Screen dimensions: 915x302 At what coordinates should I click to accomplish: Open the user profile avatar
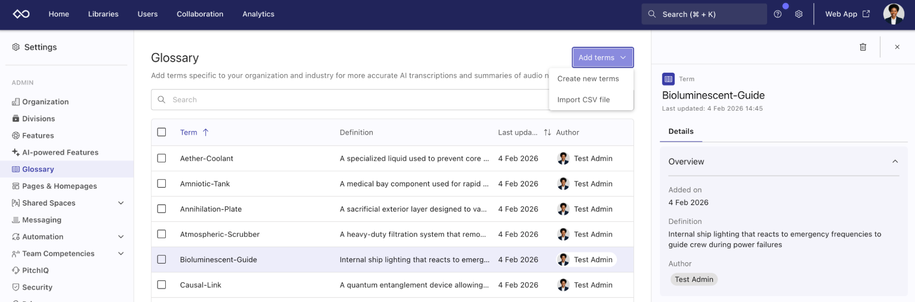(893, 14)
